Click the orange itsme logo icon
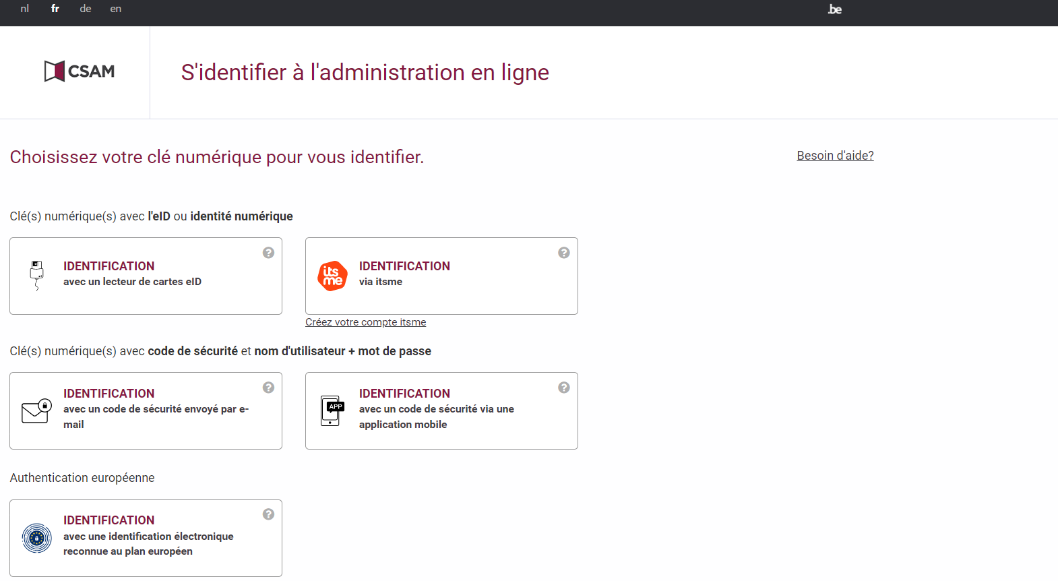1058x581 pixels. pyautogui.click(x=332, y=276)
